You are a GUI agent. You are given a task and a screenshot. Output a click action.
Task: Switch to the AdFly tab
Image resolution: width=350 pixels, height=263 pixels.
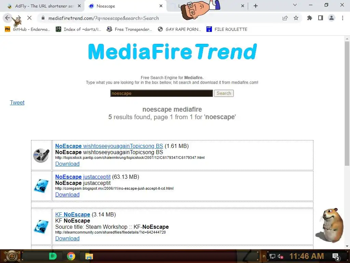point(42,6)
